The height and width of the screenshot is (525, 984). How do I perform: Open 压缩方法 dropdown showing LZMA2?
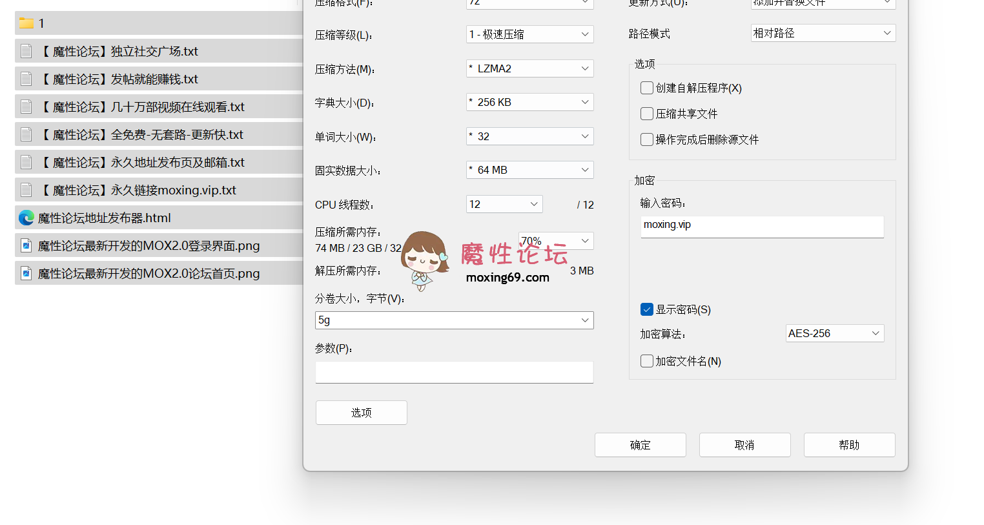[530, 68]
